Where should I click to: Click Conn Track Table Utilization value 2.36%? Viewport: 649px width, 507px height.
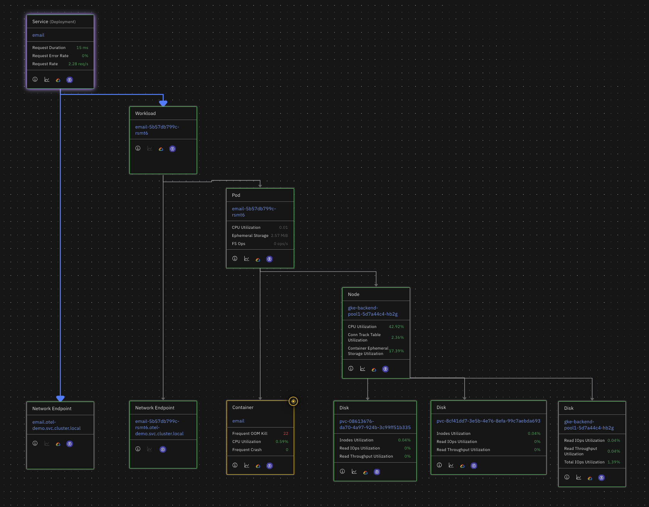pos(398,338)
